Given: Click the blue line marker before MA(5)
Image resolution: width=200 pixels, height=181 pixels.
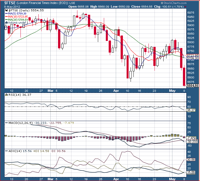Looking at the screenshot, I should [x=6, y=14].
